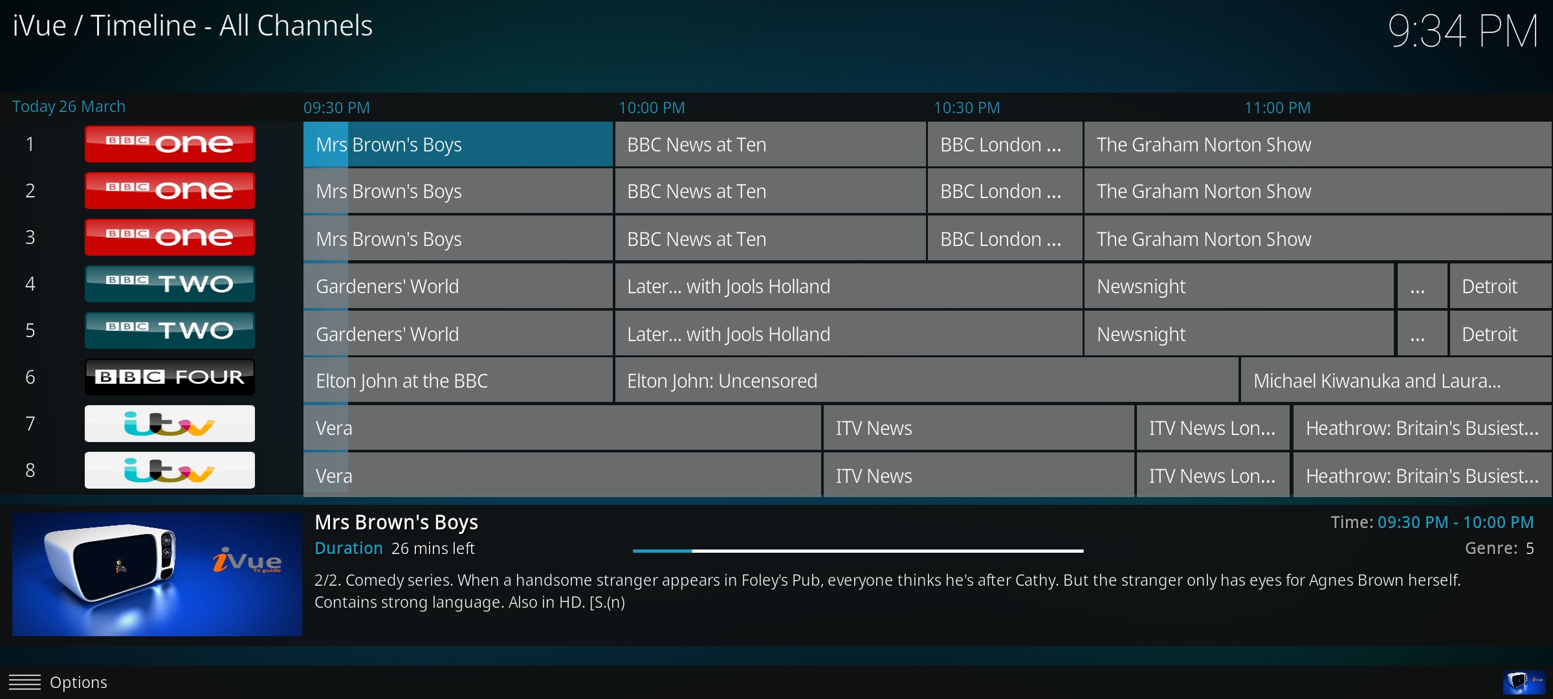Select Vera on channel 8
1553x699 pixels.
(x=562, y=476)
